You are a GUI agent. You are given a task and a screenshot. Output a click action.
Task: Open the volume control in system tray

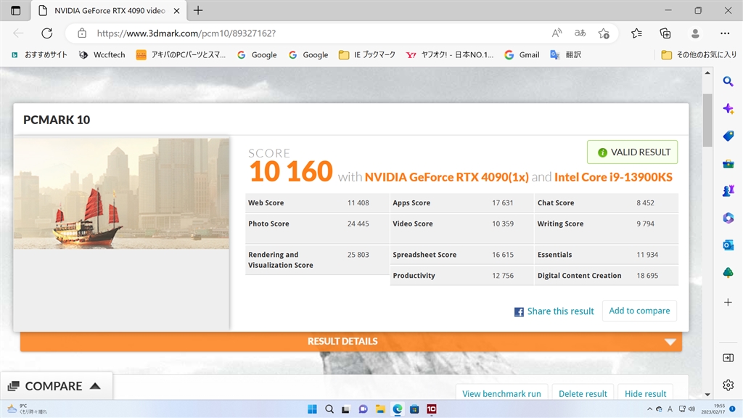point(691,409)
